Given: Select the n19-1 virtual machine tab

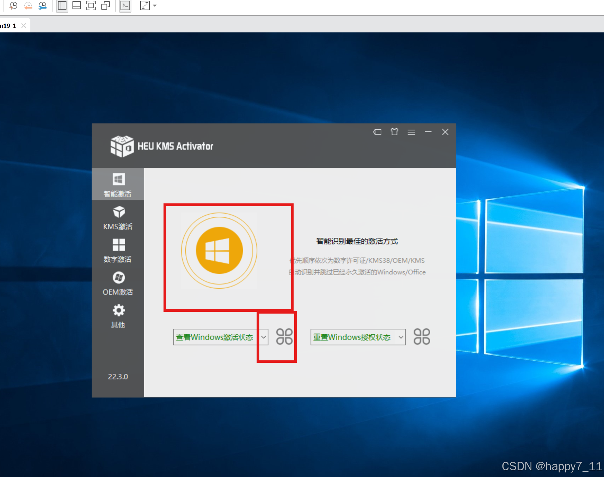Looking at the screenshot, I should [x=8, y=26].
